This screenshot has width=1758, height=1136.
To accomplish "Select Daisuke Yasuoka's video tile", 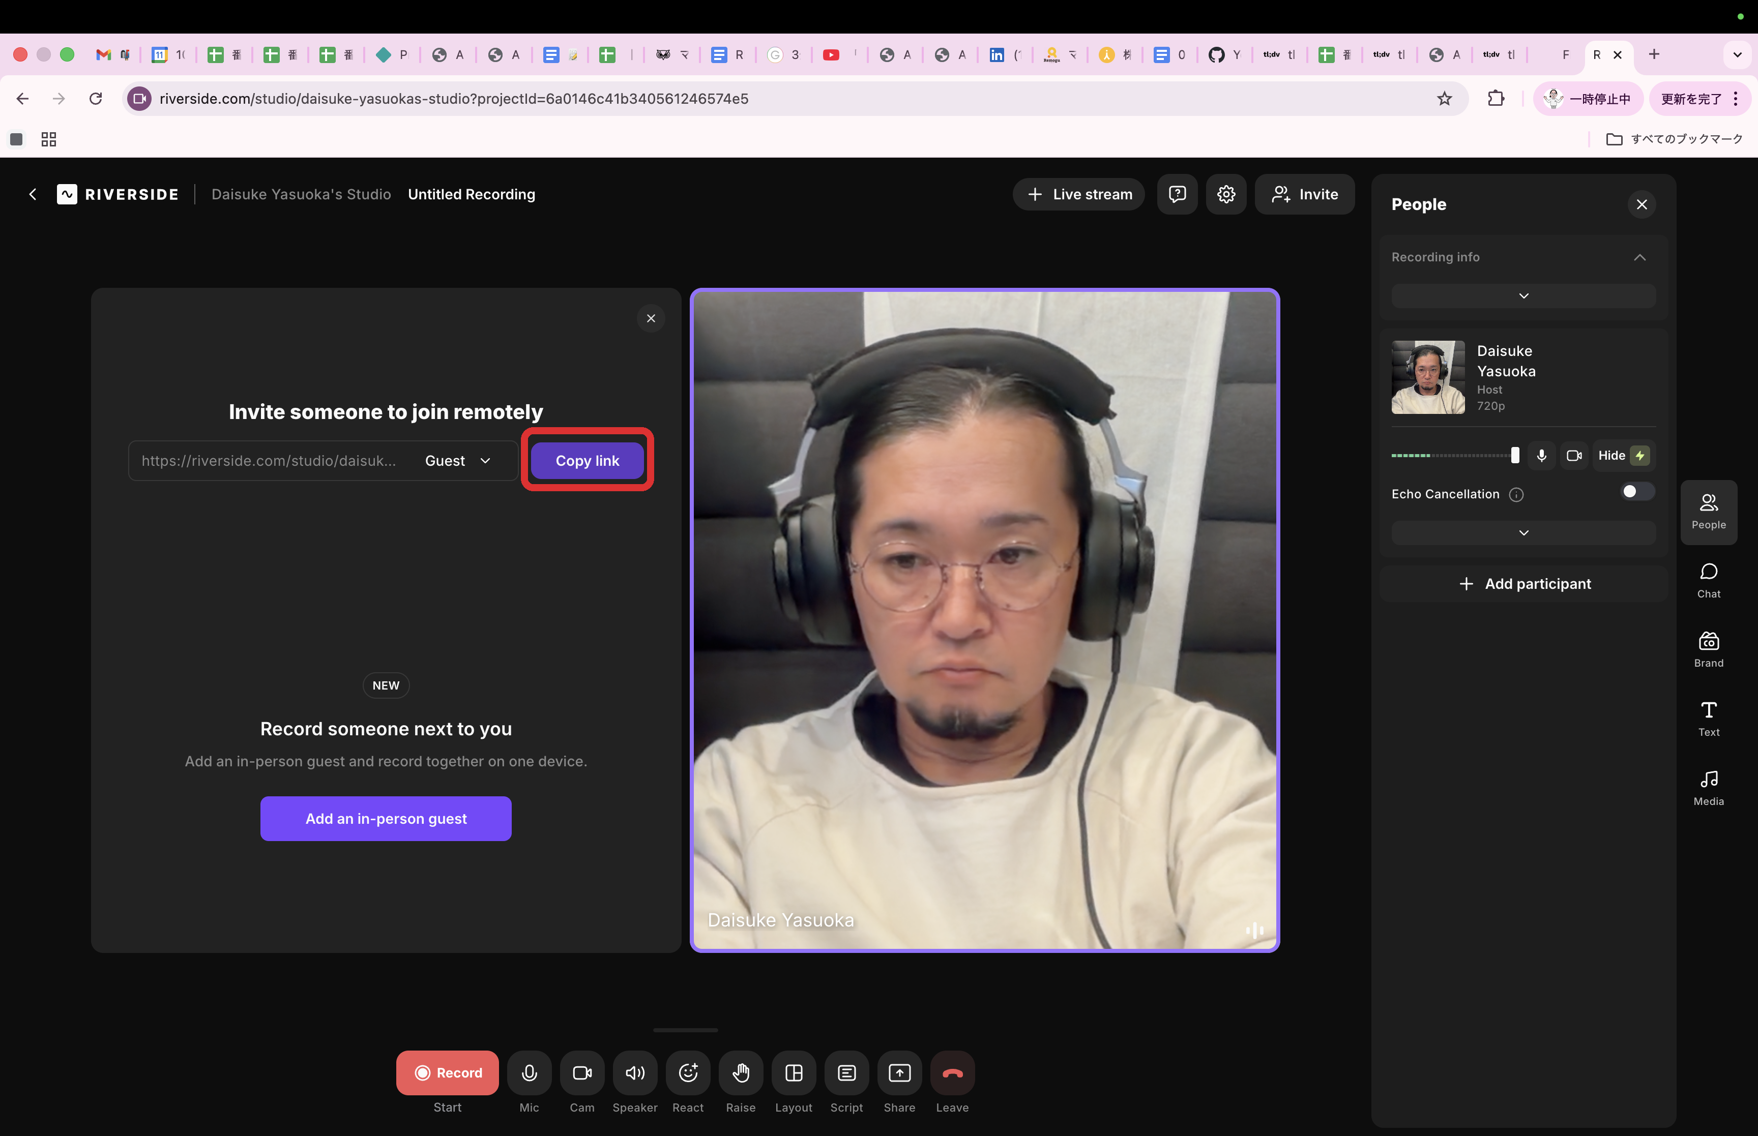I will [985, 620].
